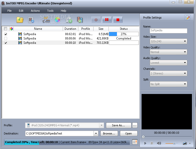Open the log report icon in status bar
This screenshot has height=149, width=196.
(x=135, y=142)
